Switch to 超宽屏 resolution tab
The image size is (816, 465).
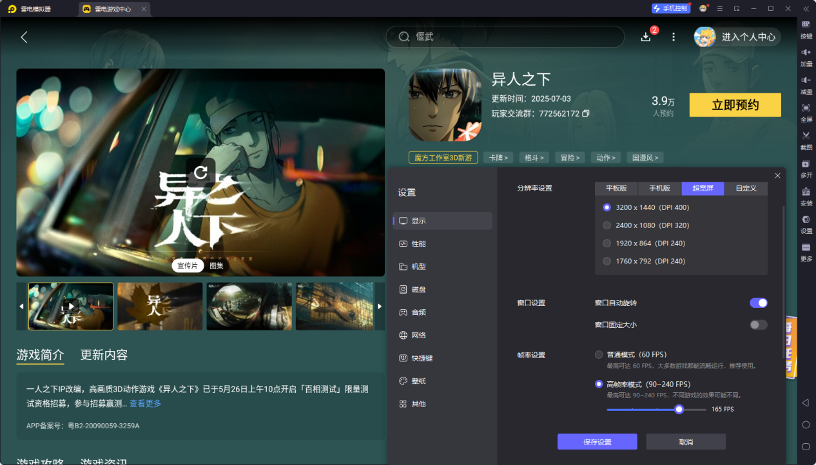click(x=703, y=188)
